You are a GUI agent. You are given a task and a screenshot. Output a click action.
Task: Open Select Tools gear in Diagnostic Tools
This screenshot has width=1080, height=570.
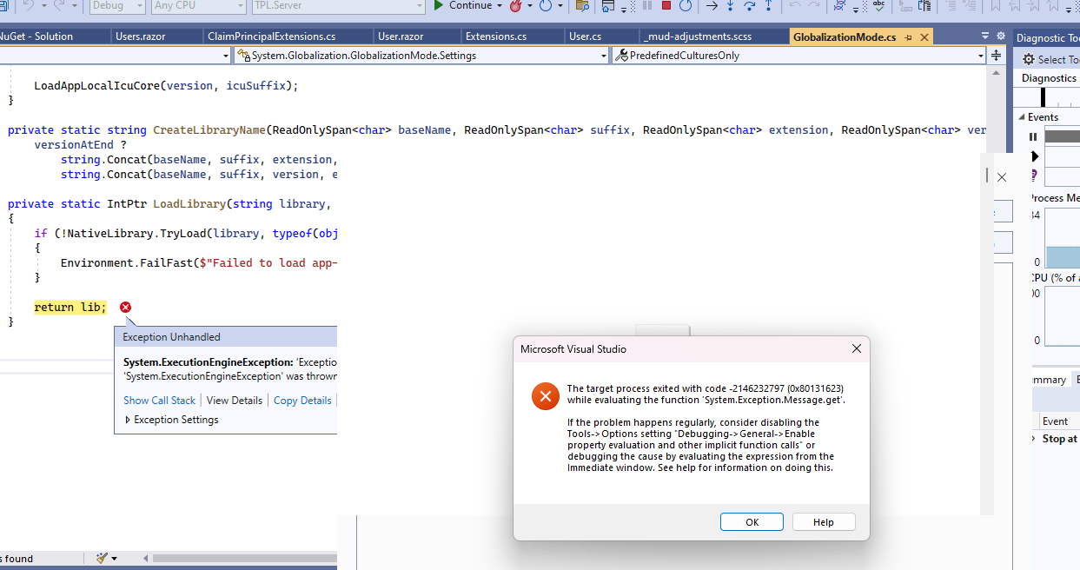point(1030,59)
